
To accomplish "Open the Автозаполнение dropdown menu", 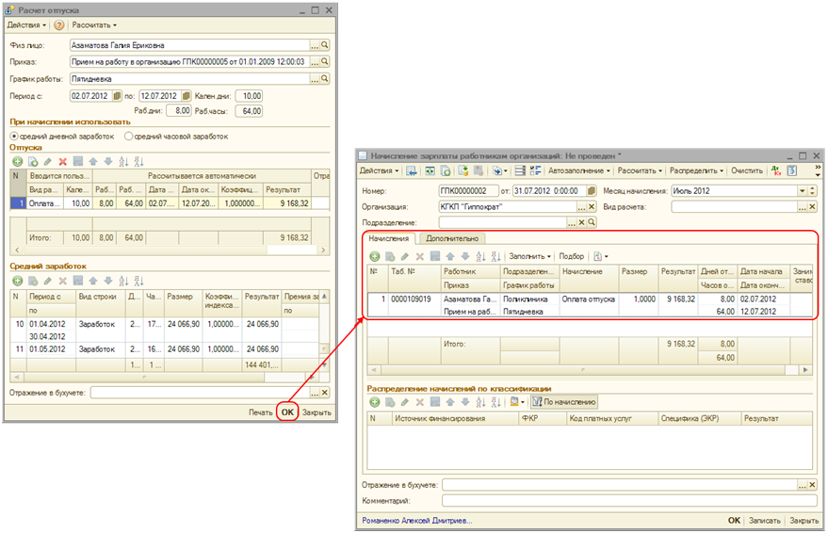I will pos(578,171).
